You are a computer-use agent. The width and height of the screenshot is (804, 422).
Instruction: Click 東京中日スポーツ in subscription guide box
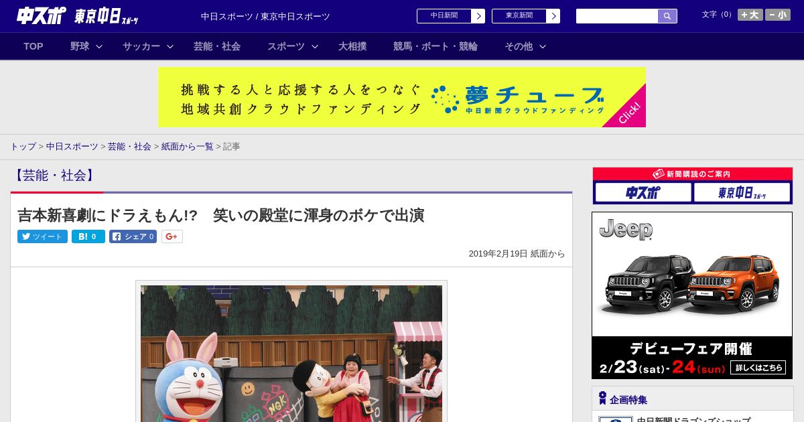pos(742,193)
